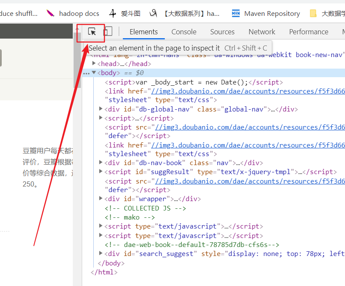The height and width of the screenshot is (286, 345).
Task: Expand the search_suggest div node
Action: 101,253
